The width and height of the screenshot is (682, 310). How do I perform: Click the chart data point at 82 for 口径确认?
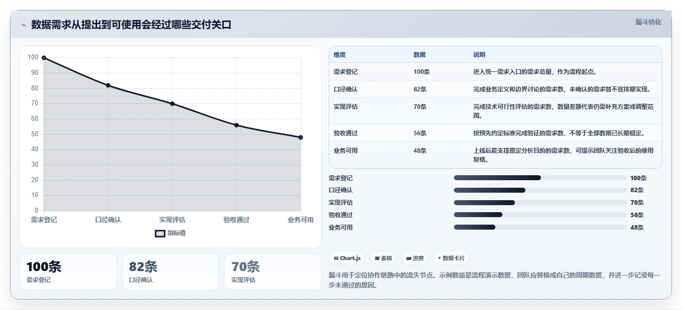(x=108, y=85)
